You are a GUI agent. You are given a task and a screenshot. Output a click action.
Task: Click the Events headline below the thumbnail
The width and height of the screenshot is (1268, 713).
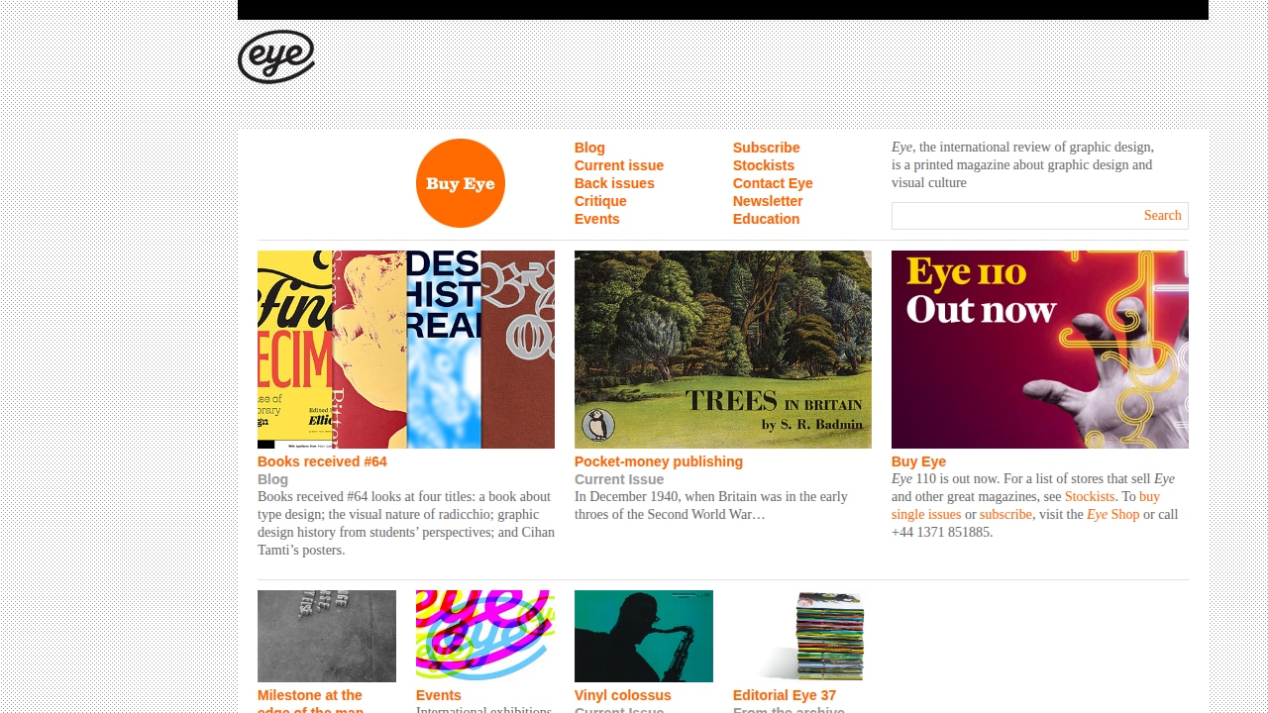tap(439, 695)
